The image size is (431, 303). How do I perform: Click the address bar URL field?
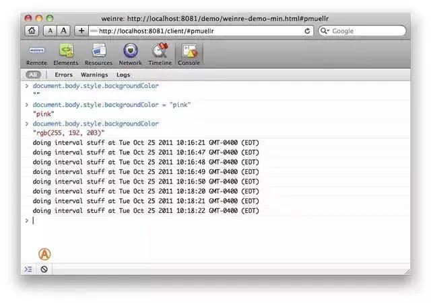(201, 31)
